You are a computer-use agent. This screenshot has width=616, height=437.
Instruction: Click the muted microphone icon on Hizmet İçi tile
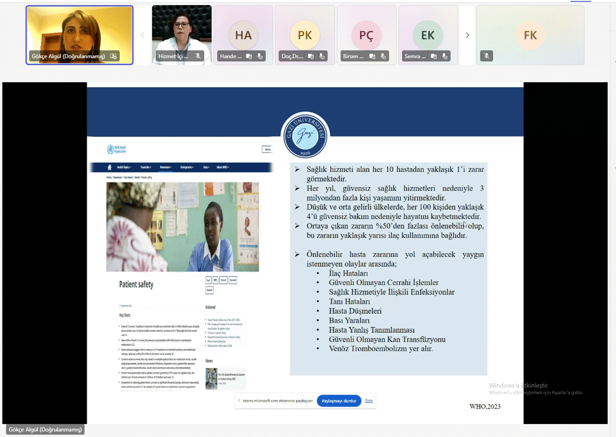click(x=198, y=56)
